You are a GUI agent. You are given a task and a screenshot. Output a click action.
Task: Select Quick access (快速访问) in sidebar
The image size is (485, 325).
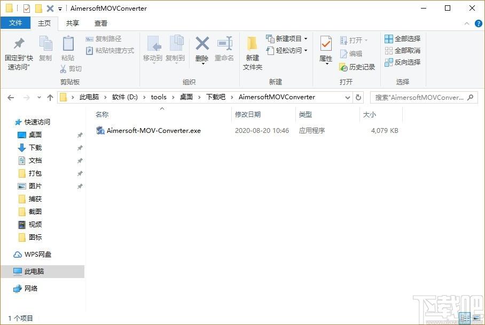33,122
